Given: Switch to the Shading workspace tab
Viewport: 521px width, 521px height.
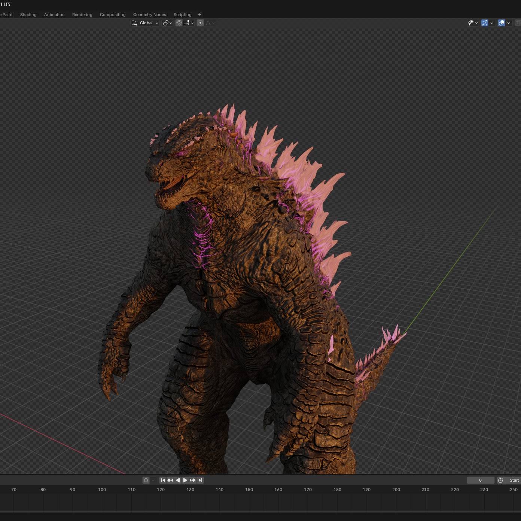Looking at the screenshot, I should click(x=28, y=15).
